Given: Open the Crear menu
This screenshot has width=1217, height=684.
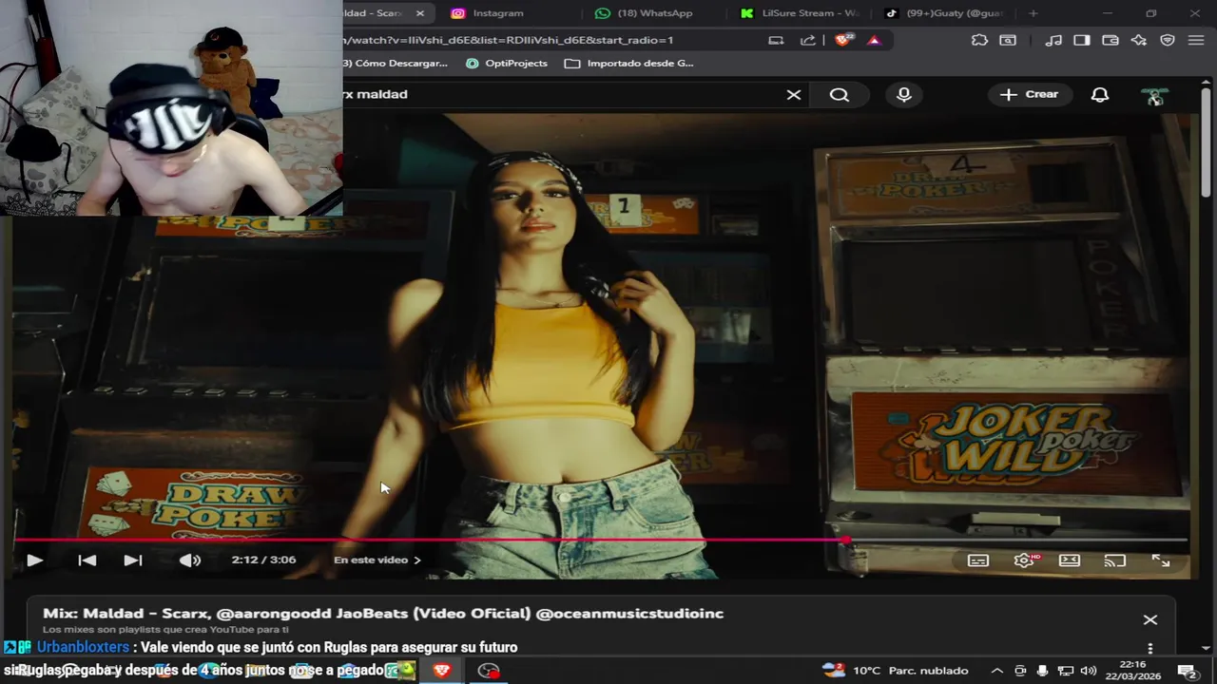Looking at the screenshot, I should [1029, 94].
